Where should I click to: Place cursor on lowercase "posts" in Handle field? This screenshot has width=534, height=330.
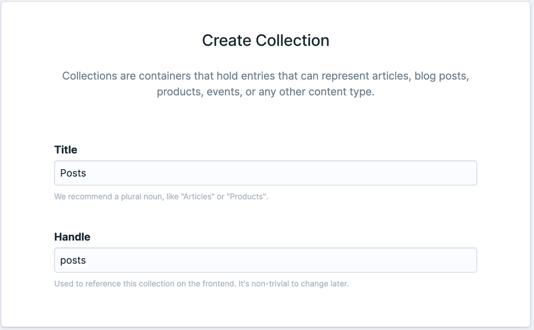73,260
